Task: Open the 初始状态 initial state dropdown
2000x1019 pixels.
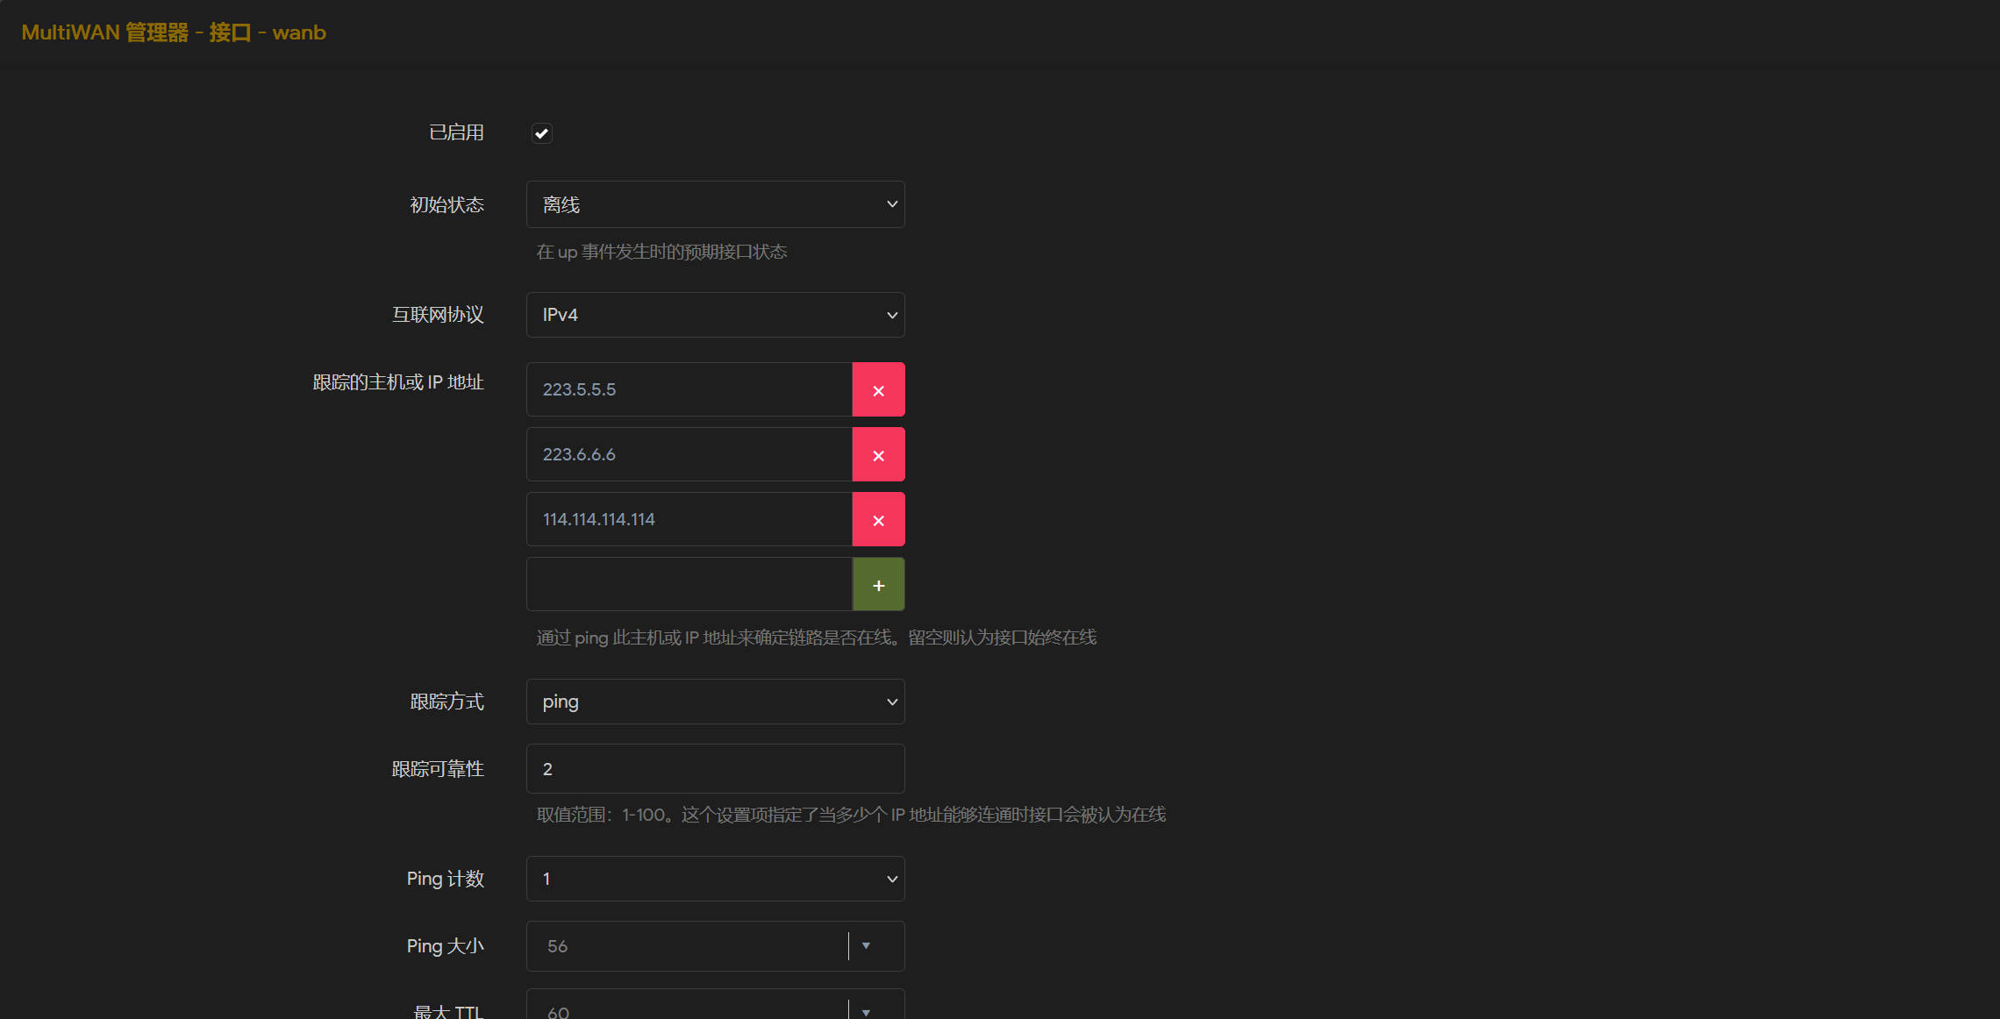Action: pyautogui.click(x=715, y=205)
